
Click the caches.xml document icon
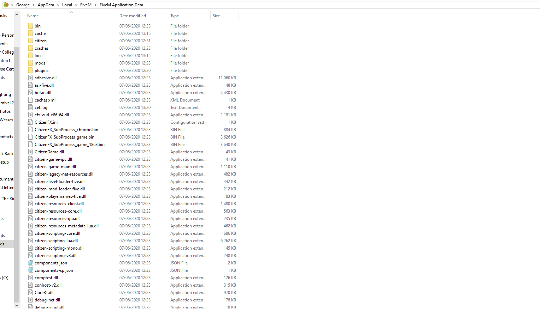30,100
